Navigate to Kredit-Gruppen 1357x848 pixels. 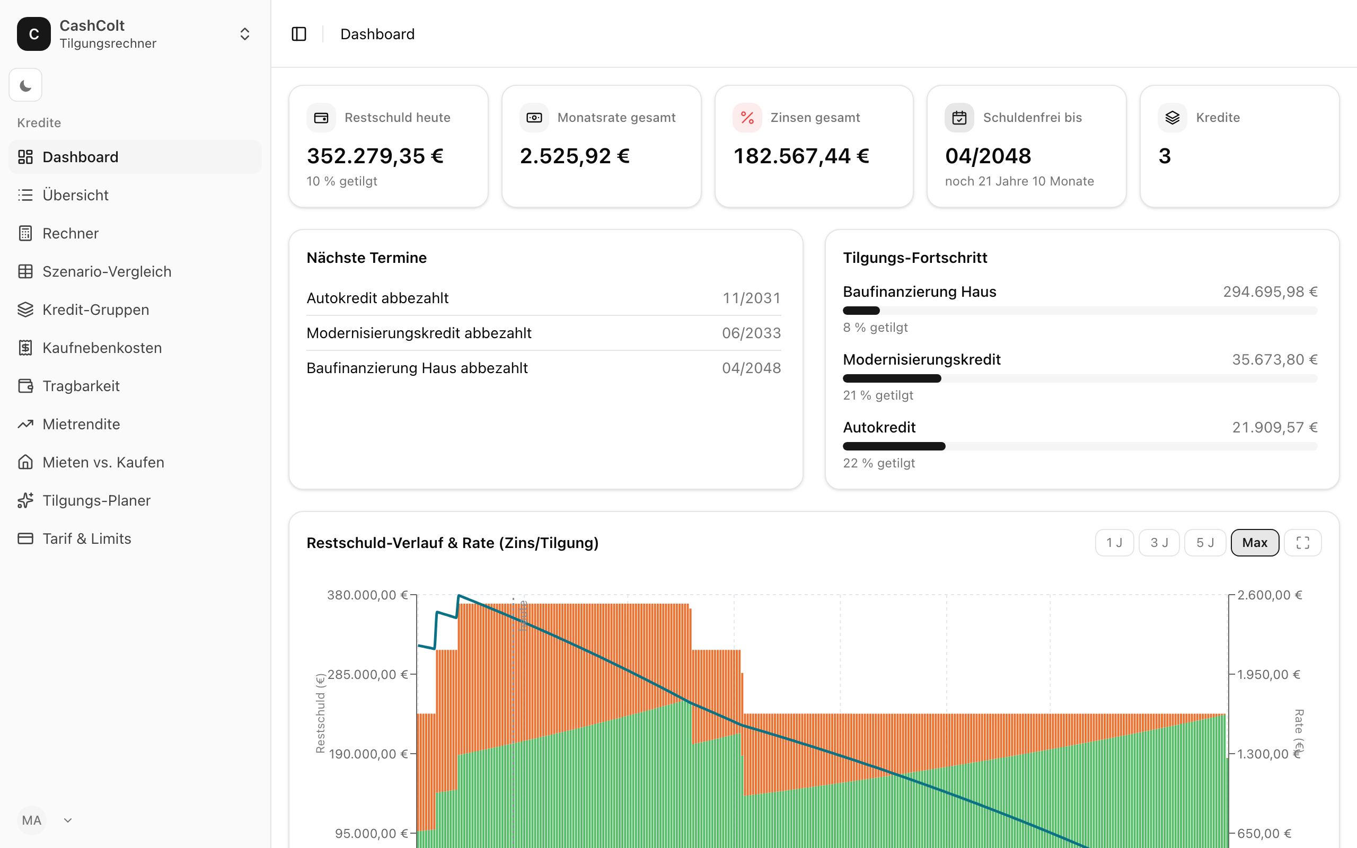(x=135, y=310)
